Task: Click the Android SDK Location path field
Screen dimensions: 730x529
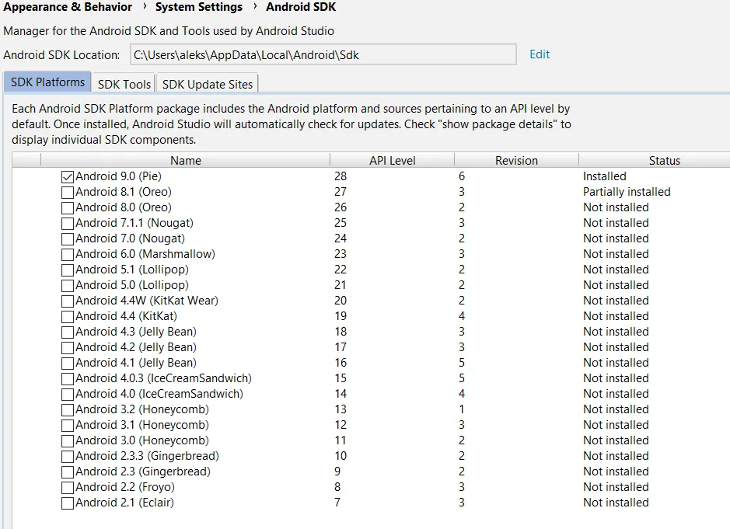Action: pyautogui.click(x=322, y=54)
